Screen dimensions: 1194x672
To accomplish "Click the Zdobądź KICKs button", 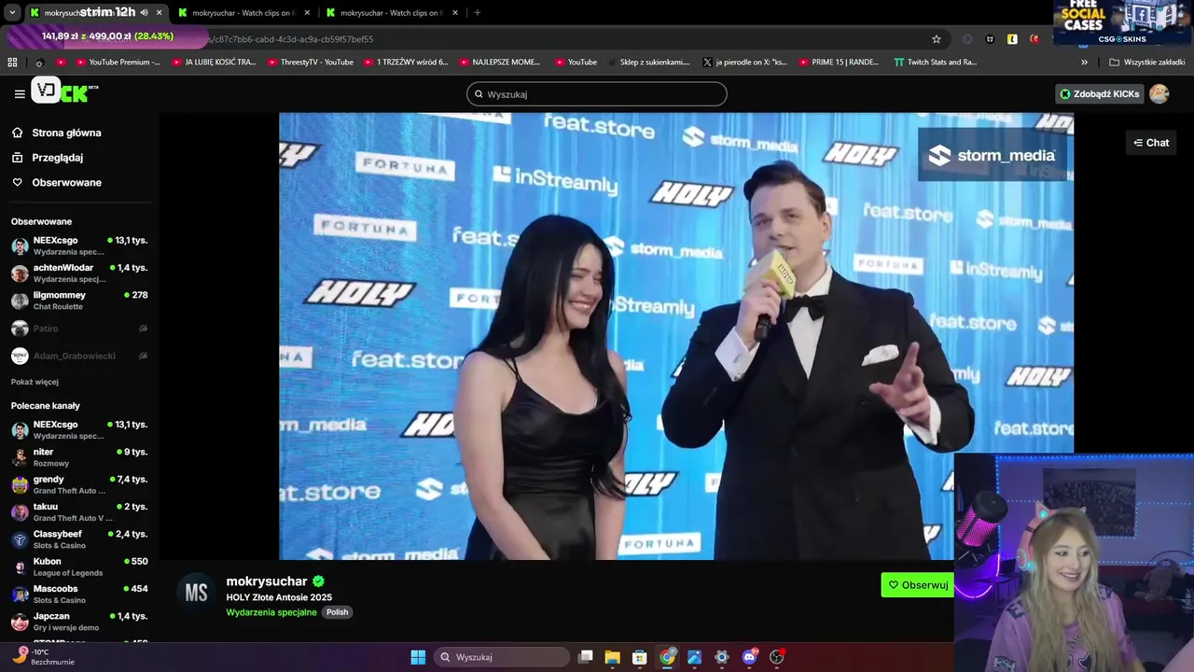I will (x=1099, y=94).
